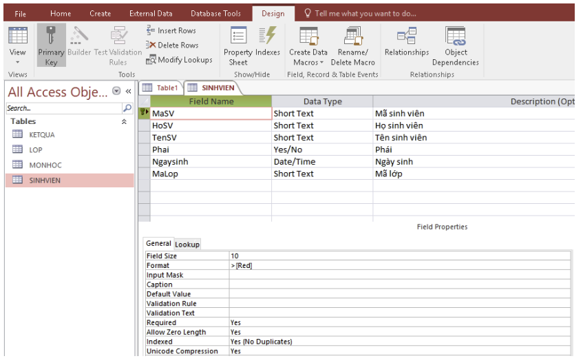Switch to the Lookup properties tab
The height and width of the screenshot is (363, 583).
[x=187, y=244]
